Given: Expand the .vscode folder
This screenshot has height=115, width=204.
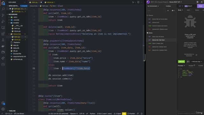Looking at the screenshot, I should coord(9,20).
